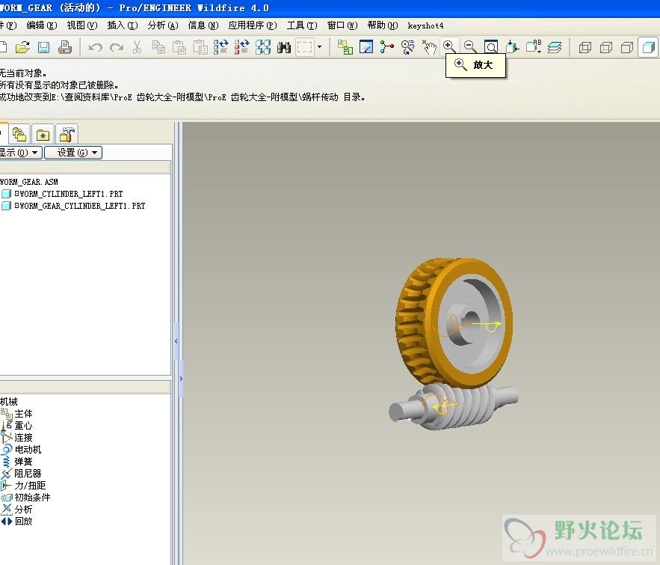Switch to the Favorites navigator tab
660x565 pixels.
(43, 135)
